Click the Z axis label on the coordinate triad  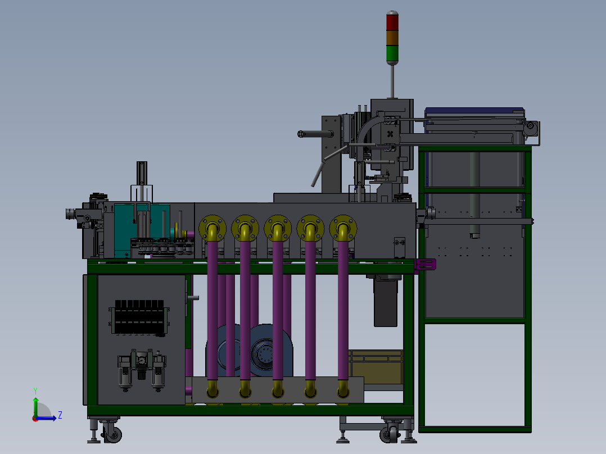click(60, 414)
